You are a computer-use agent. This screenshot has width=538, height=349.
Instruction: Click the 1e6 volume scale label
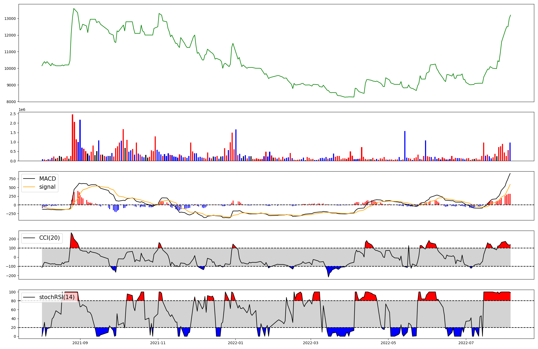pos(22,110)
